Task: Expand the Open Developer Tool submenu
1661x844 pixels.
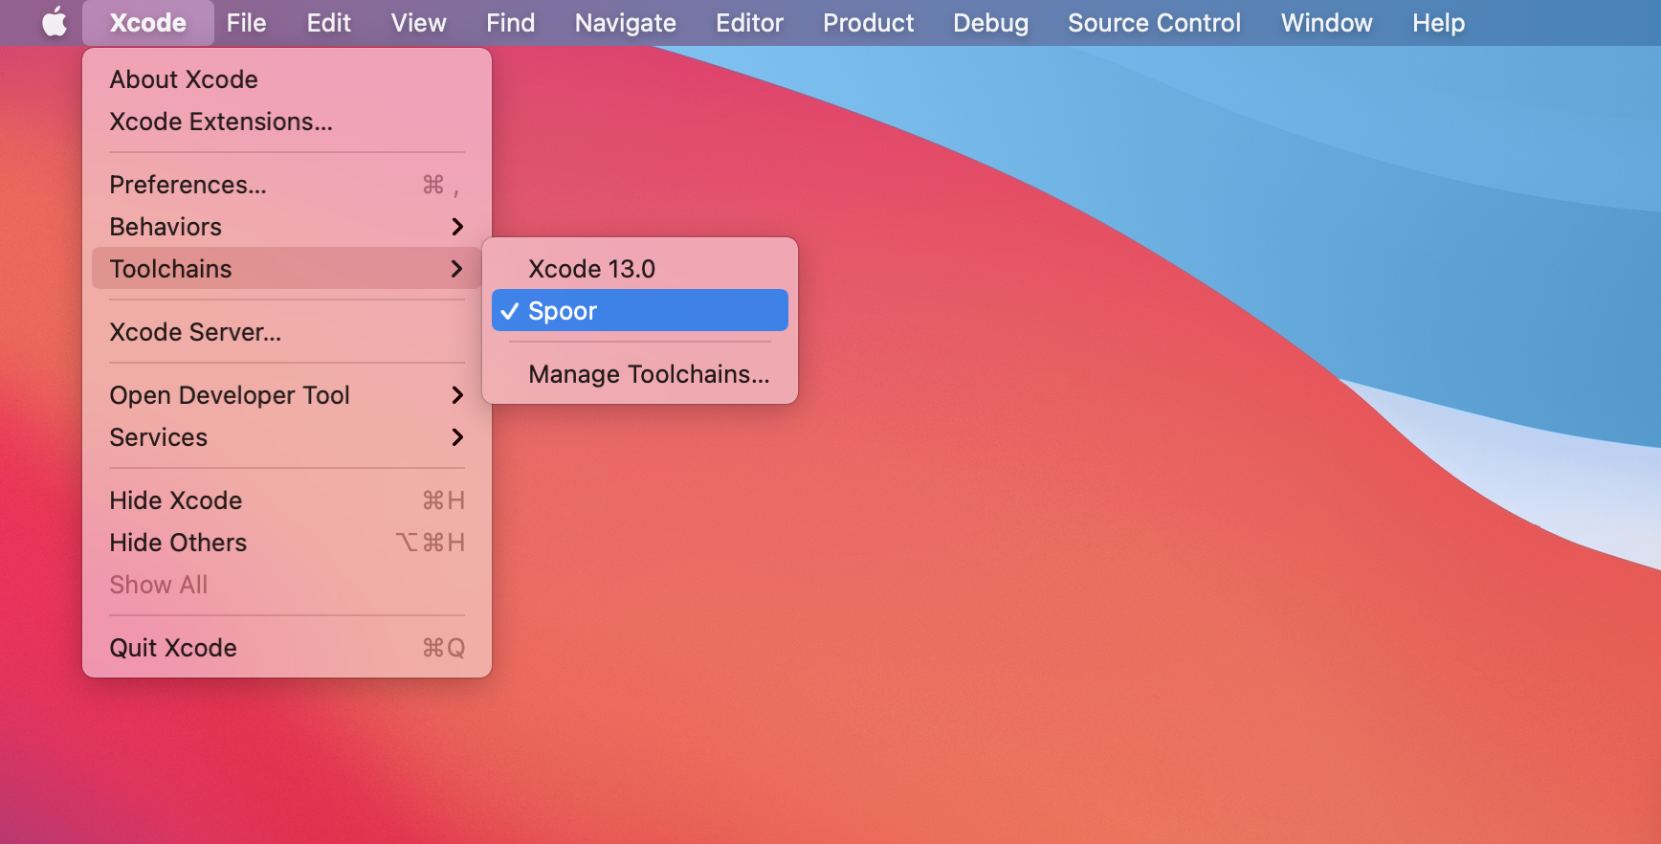Action: point(287,395)
